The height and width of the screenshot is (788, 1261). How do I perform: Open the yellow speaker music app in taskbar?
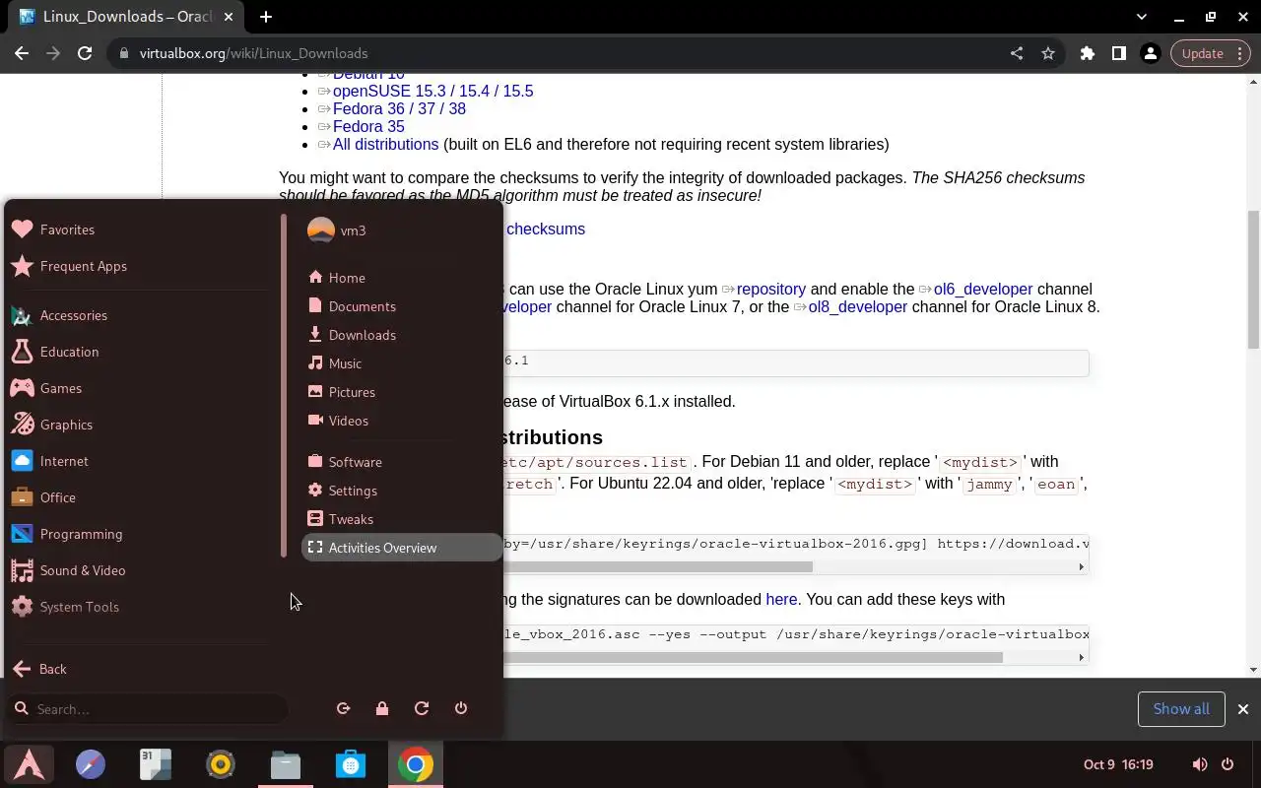point(221,764)
